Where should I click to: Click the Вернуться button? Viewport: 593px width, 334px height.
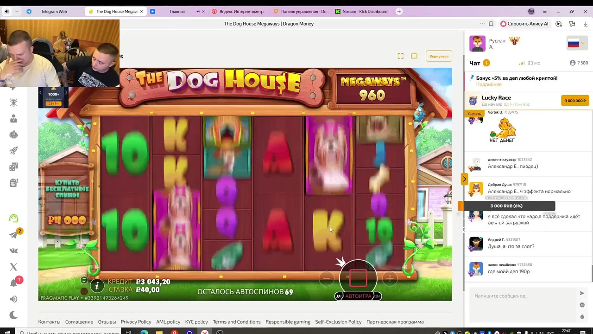(x=439, y=56)
